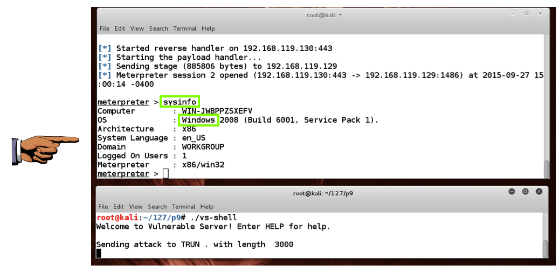
Task: Click the last meterpreter prompt cursor
Action: coord(165,174)
